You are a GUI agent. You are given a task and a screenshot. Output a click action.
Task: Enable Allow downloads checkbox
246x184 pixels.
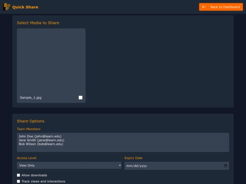[19, 175]
